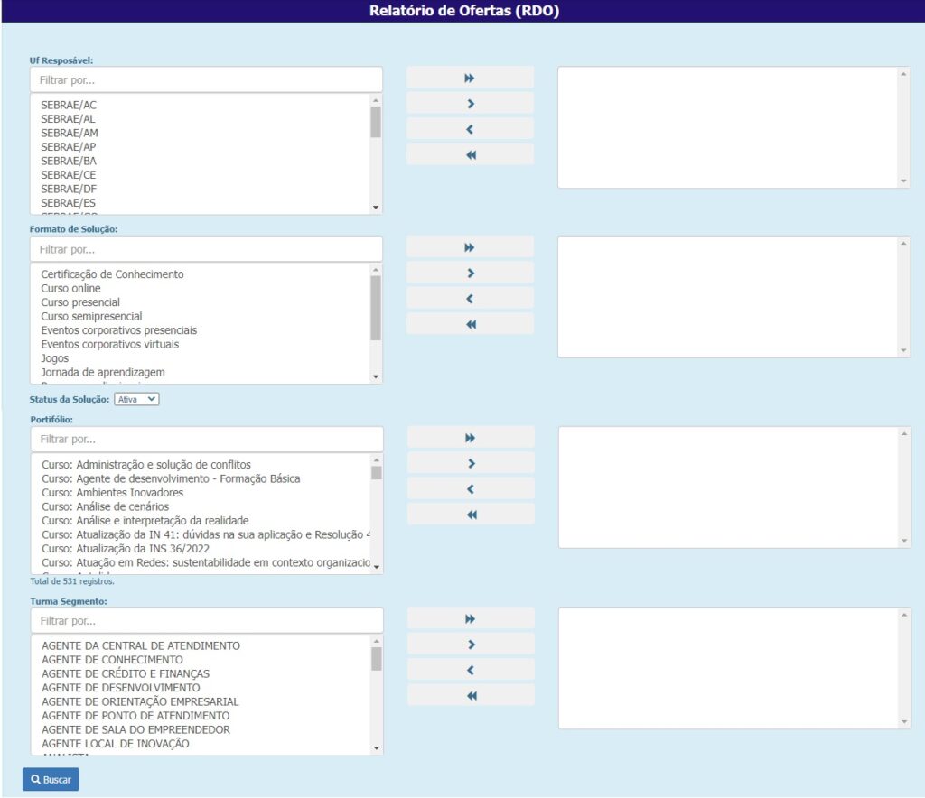Select Curso: Ambientes Inovadores in Portifólio
The height and width of the screenshot is (798, 925).
tap(112, 493)
